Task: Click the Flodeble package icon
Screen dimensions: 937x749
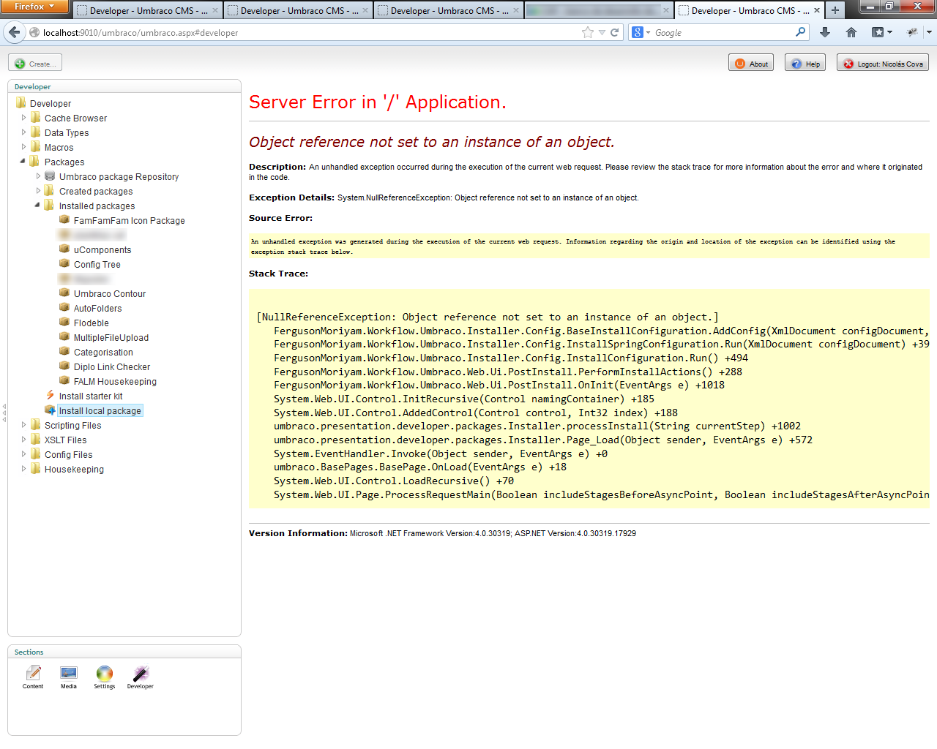Action: pos(64,323)
